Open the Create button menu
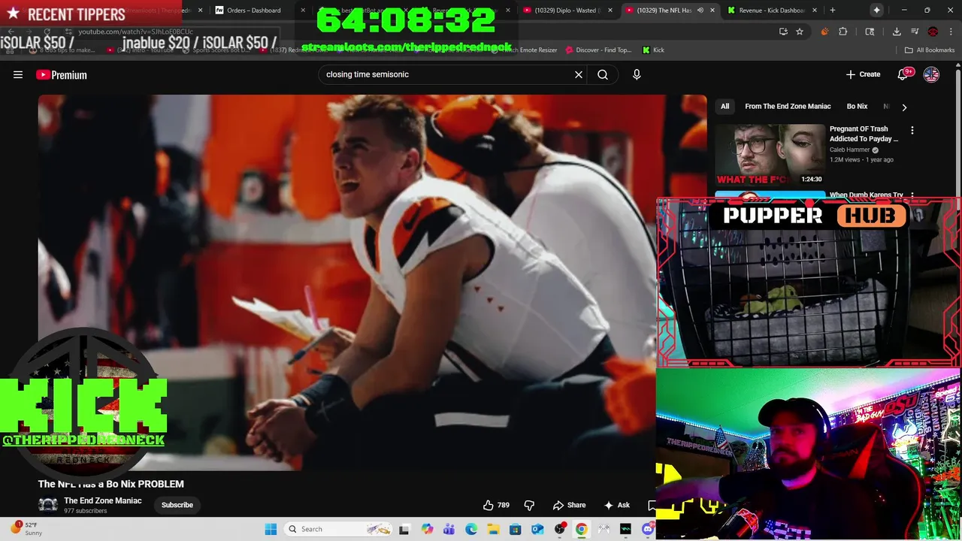 (x=863, y=74)
